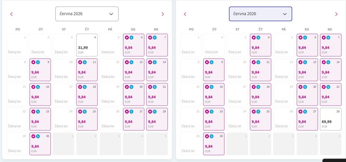
Task: Click star icon on June 6 in left calendar
Action: pyautogui.click(x=127, y=38)
